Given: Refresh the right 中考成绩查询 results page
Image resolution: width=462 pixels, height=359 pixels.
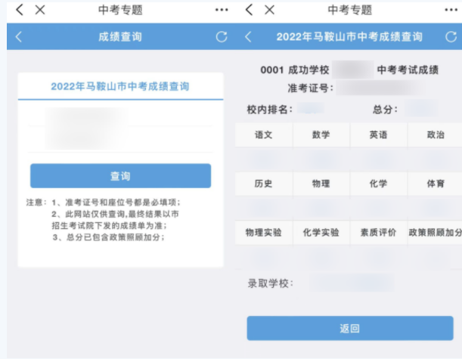Looking at the screenshot, I should coord(451,36).
